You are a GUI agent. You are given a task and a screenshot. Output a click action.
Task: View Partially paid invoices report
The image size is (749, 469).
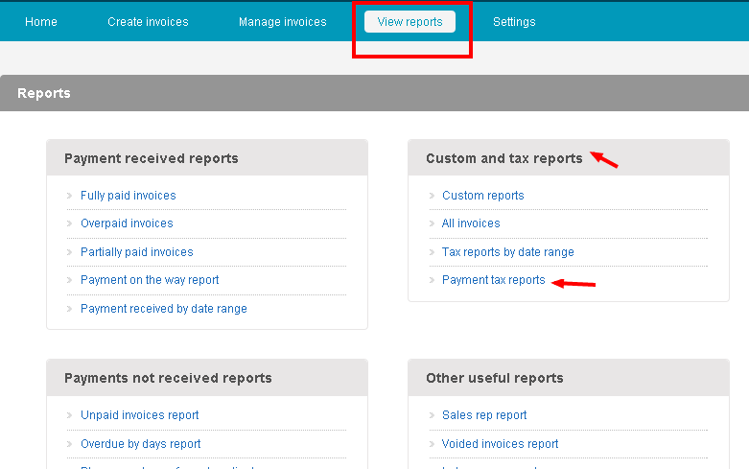(x=136, y=251)
